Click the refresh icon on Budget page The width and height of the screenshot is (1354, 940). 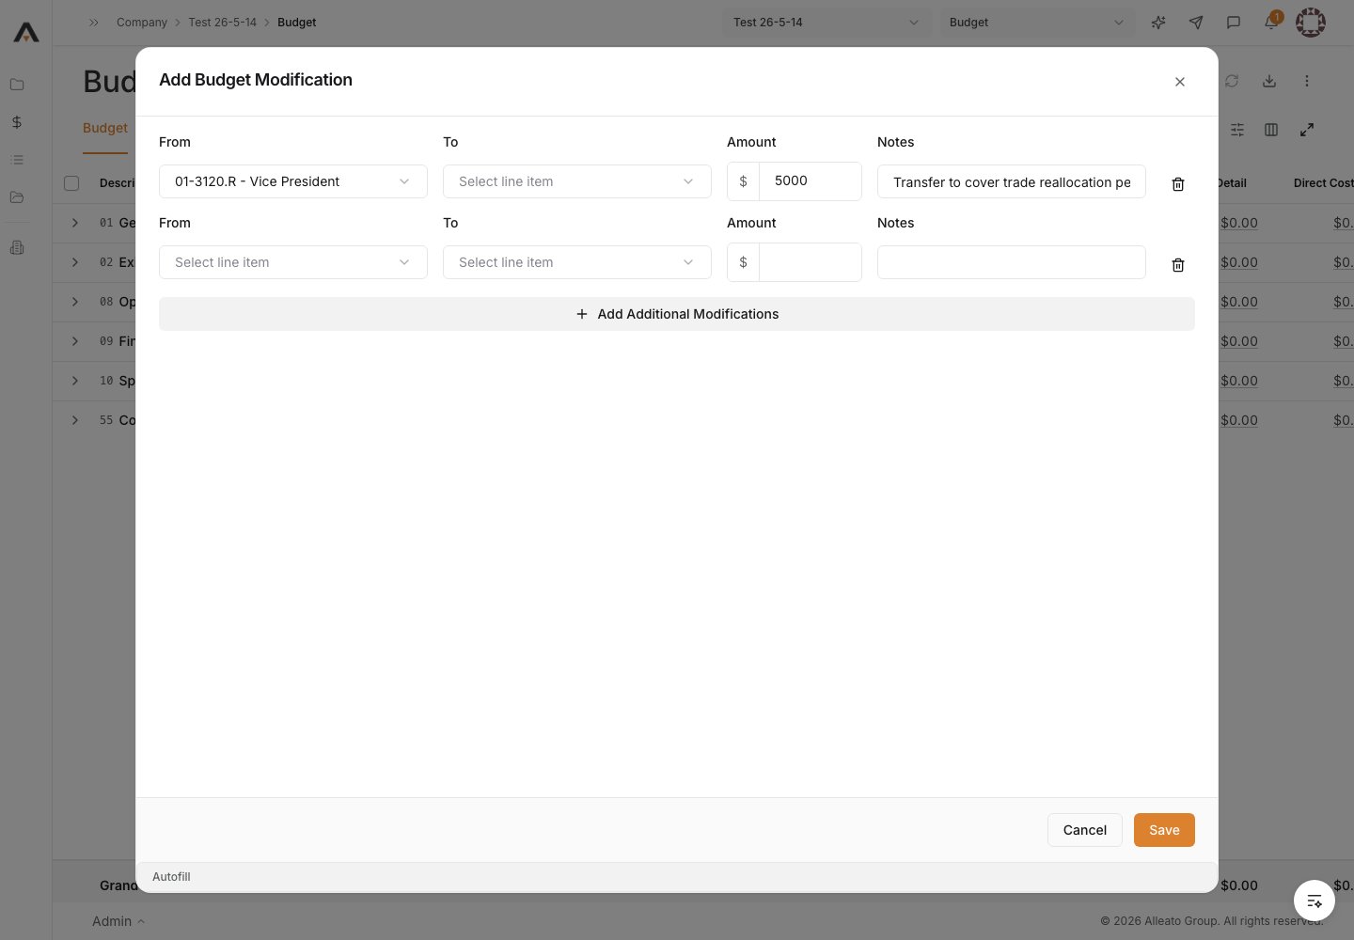pyautogui.click(x=1232, y=81)
